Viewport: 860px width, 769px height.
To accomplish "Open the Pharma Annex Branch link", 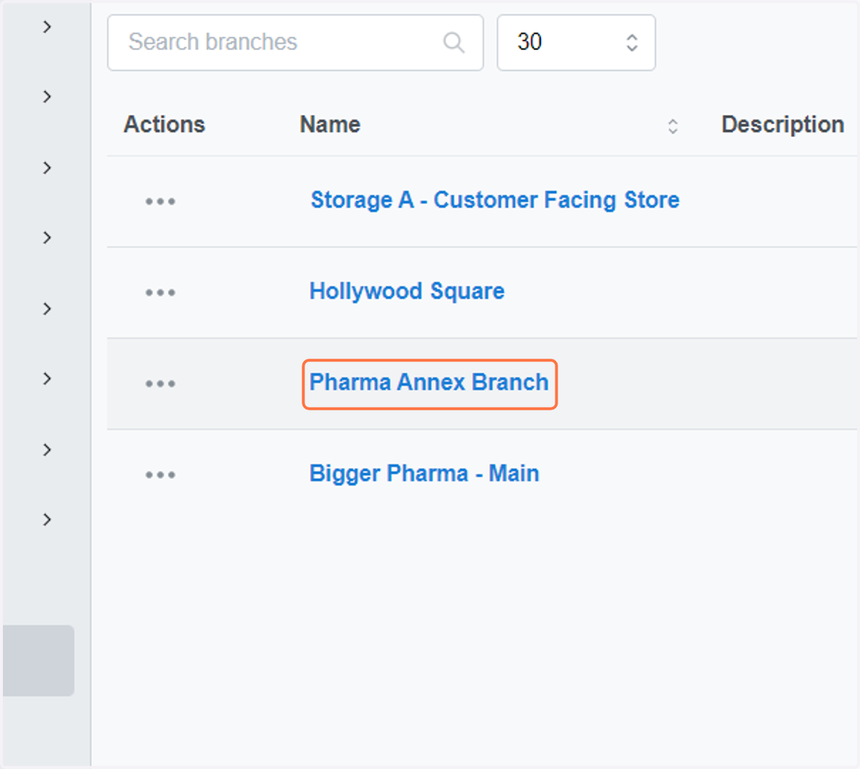I will tap(429, 382).
